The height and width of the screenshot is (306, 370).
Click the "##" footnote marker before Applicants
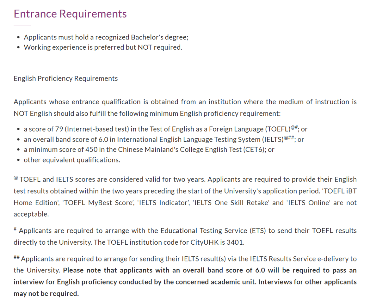pos(16,257)
